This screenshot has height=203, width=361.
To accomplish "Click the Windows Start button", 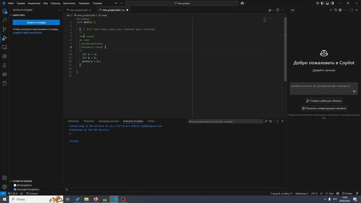I will coord(4,199).
